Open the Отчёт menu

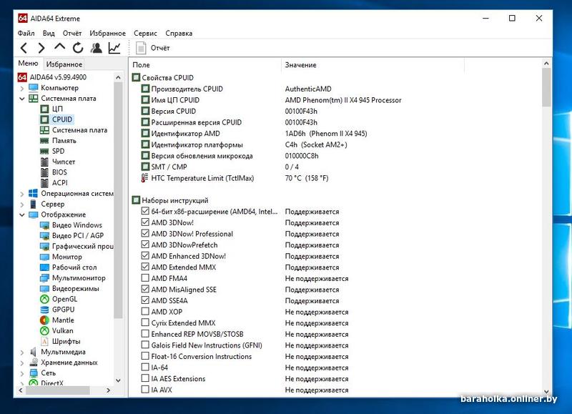[x=72, y=33]
